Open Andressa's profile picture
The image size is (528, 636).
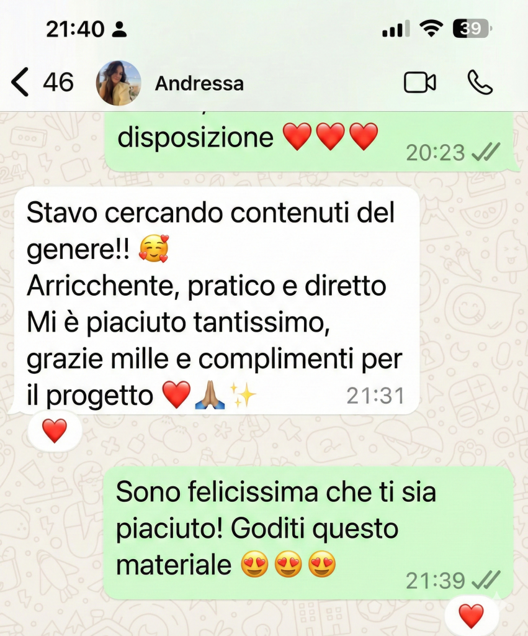pyautogui.click(x=119, y=83)
